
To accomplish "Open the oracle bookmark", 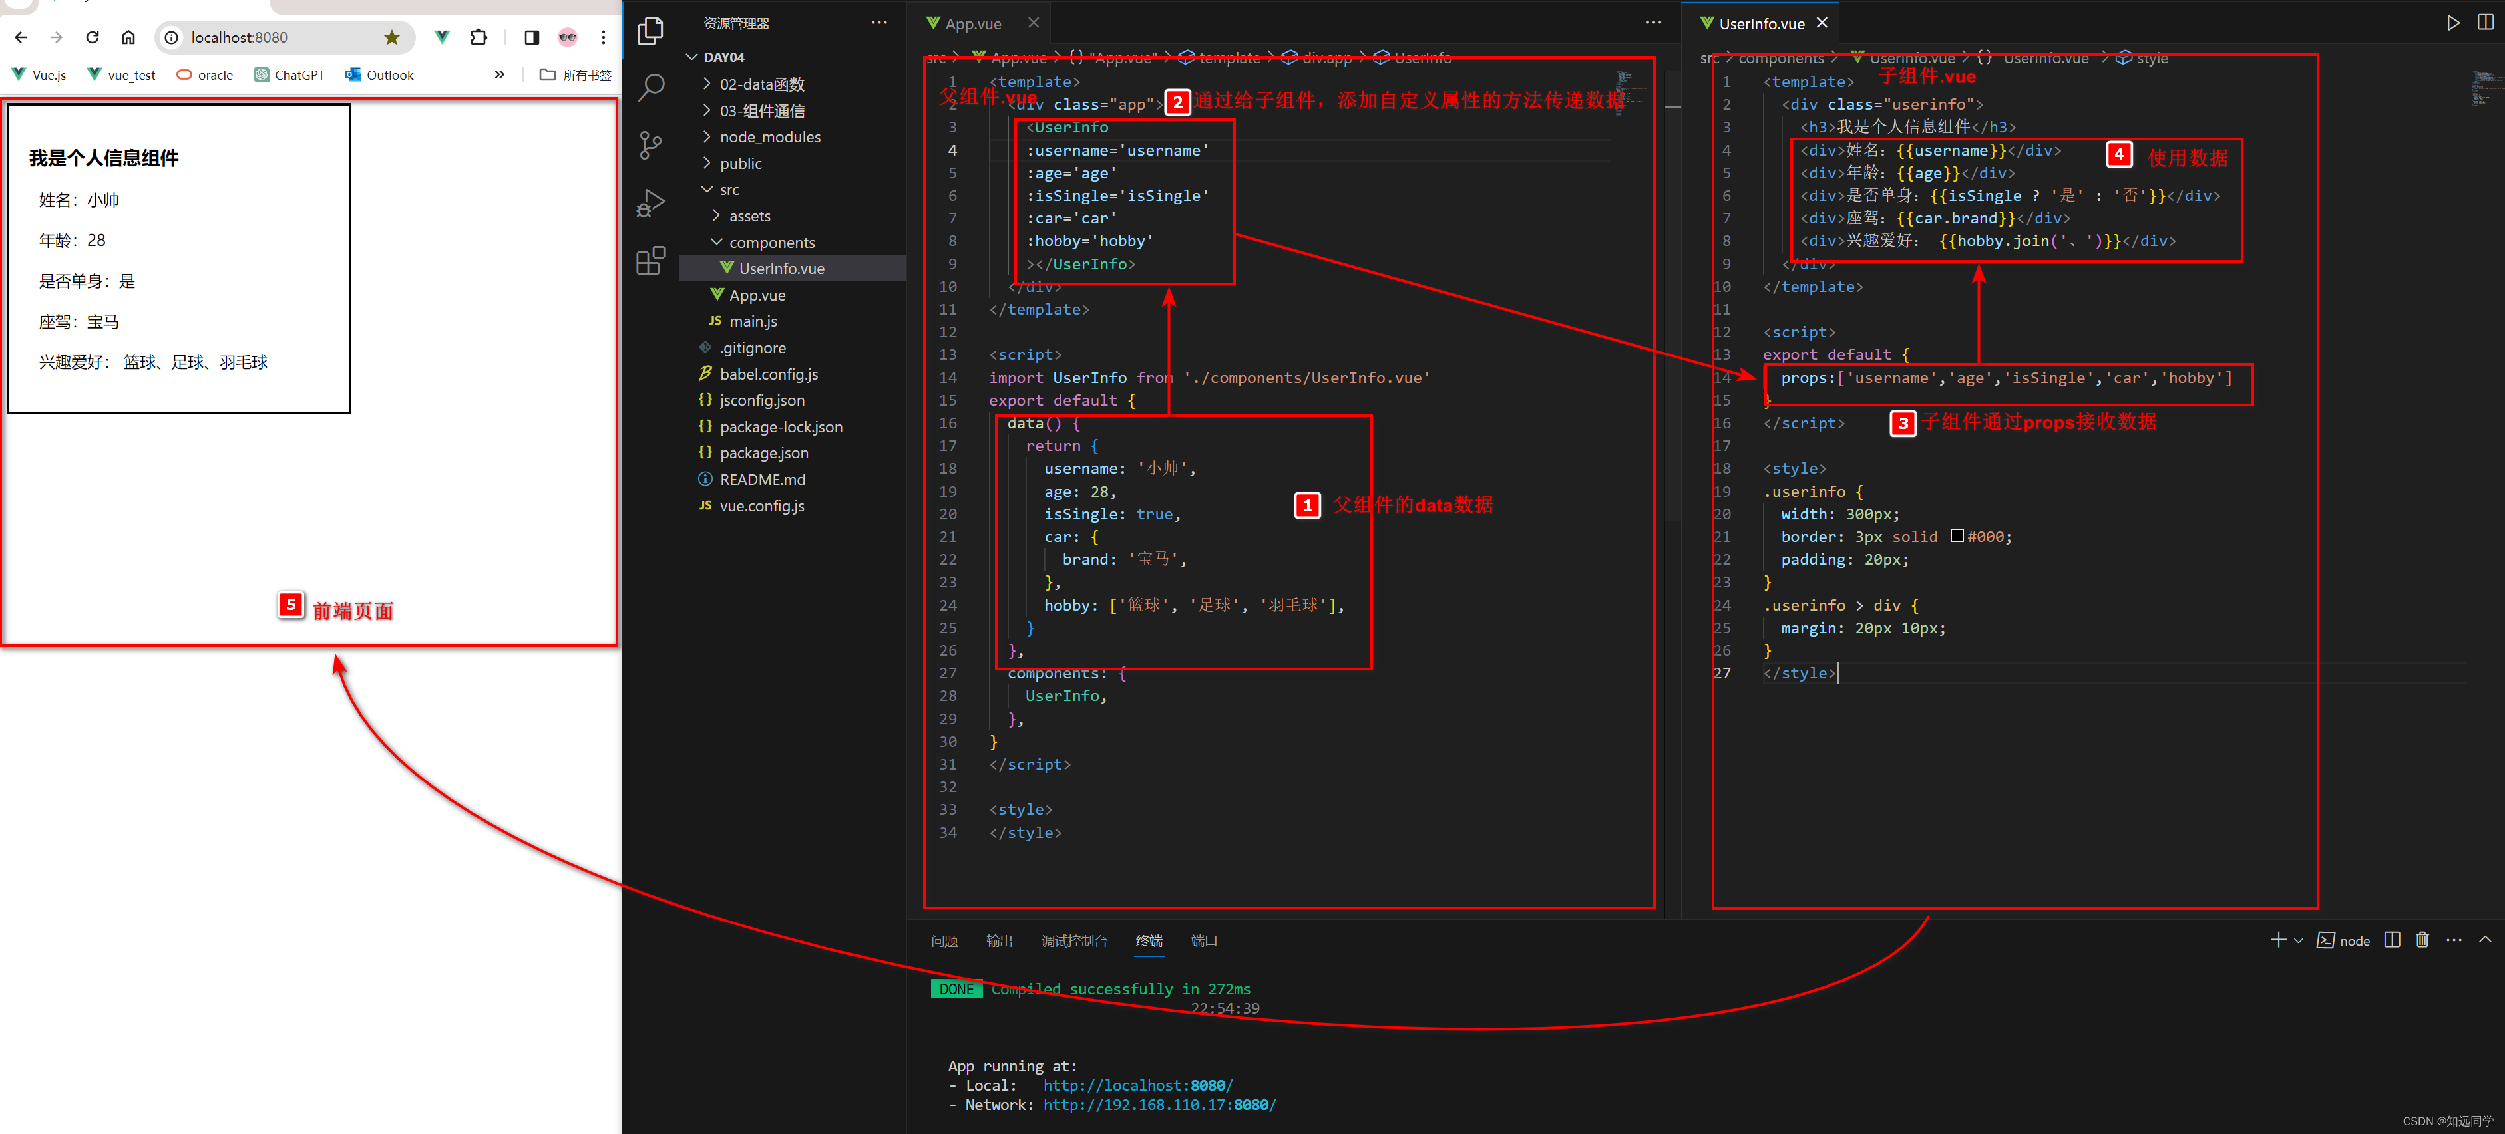I will tap(205, 74).
